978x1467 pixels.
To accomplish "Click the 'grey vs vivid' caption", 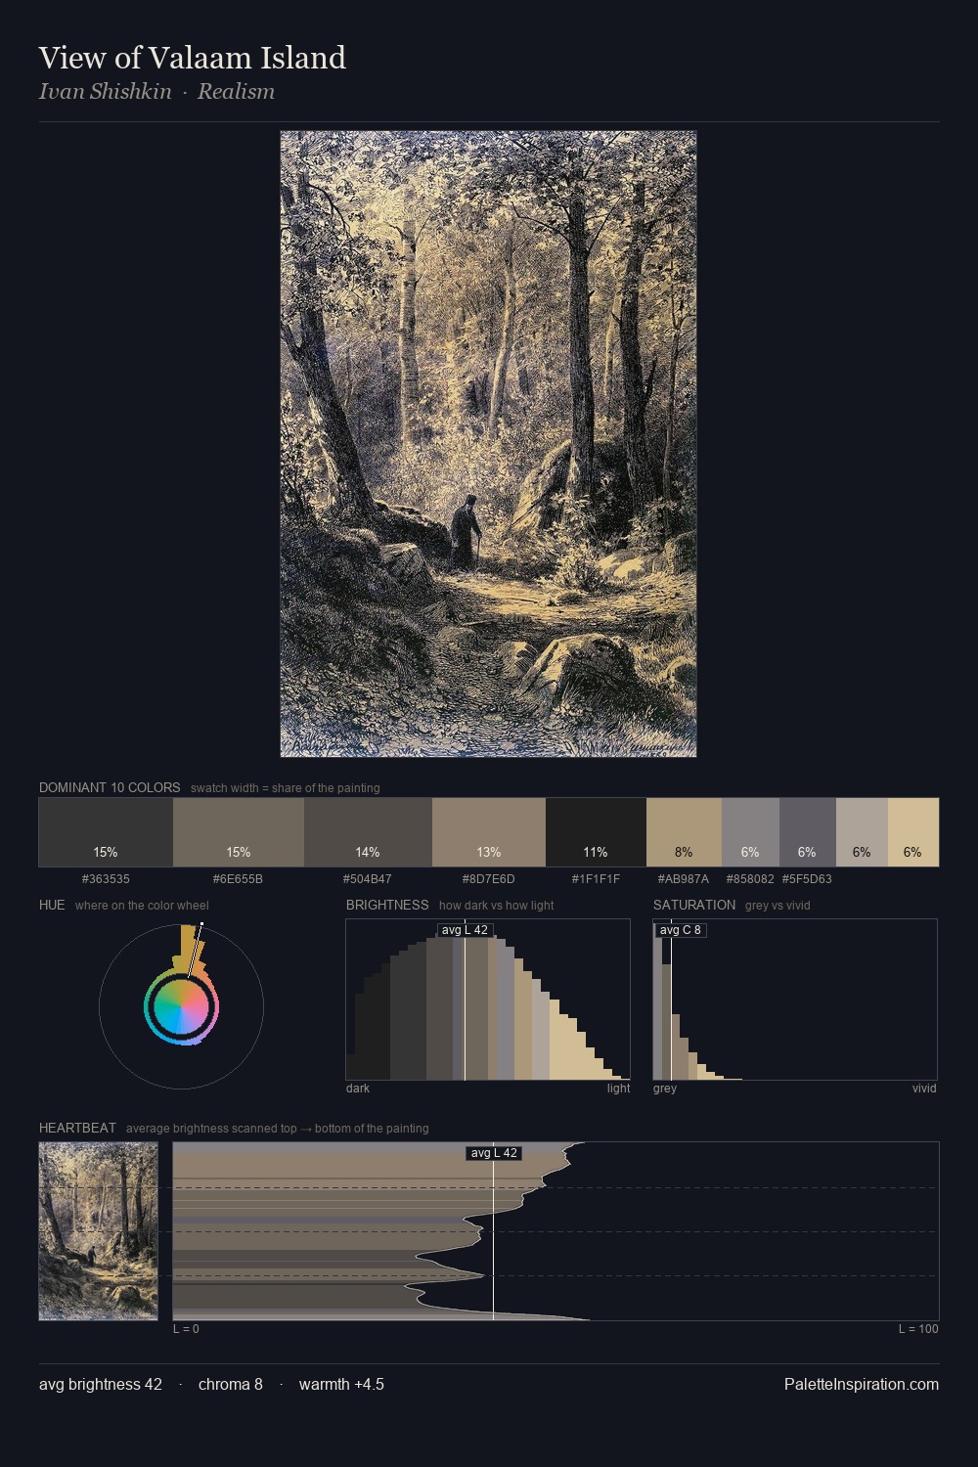I will coord(778,906).
